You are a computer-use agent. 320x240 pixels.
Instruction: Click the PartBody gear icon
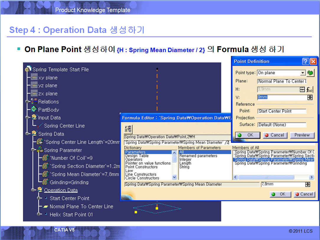click(x=34, y=110)
